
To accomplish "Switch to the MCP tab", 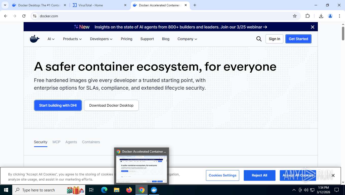I will point(56,142).
